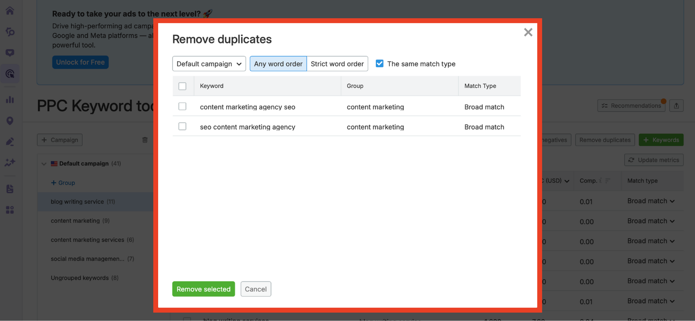Open the Home icon in left sidebar

coord(10,10)
